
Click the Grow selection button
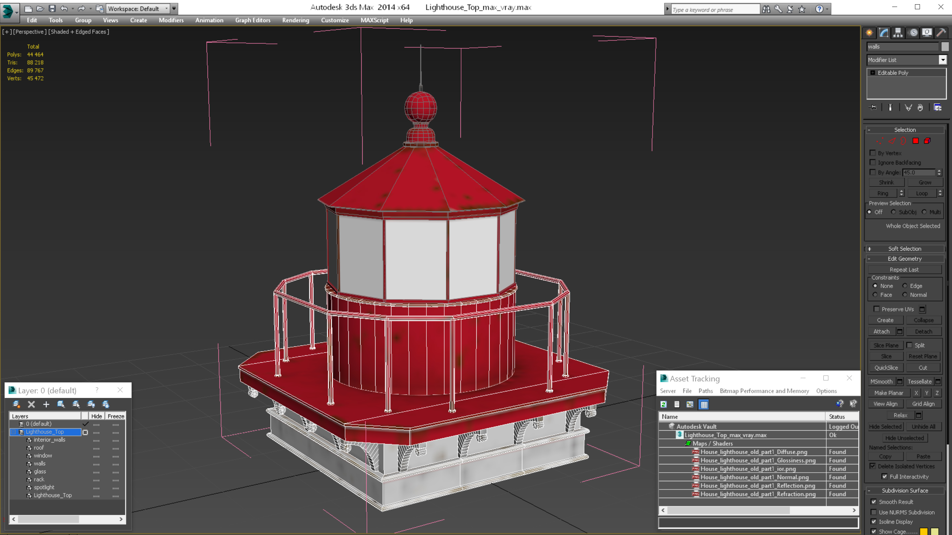[x=925, y=182]
